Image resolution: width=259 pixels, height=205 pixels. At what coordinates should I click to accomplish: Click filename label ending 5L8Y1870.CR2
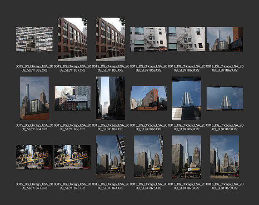pyautogui.click(x=224, y=127)
